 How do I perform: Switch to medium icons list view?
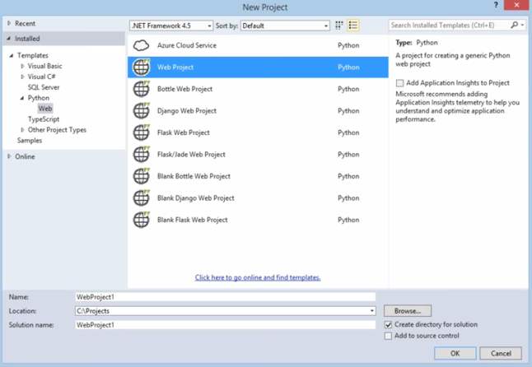352,26
